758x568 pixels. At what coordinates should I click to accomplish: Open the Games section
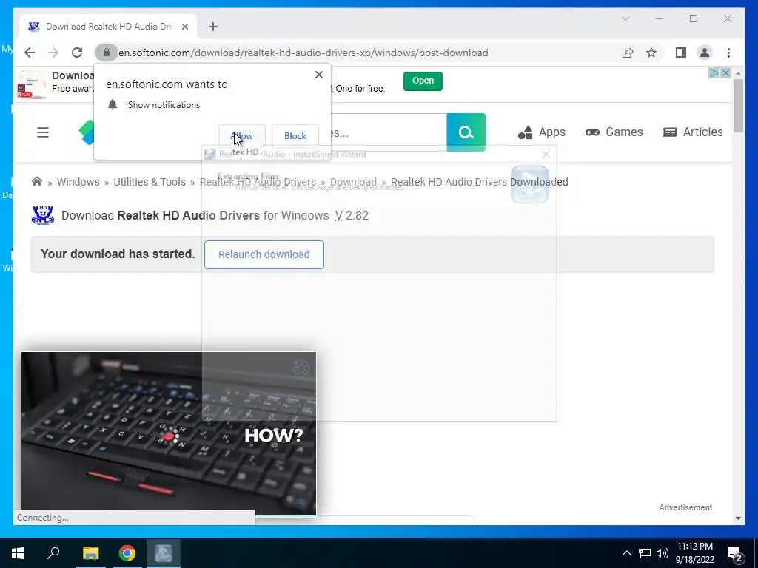coord(614,132)
